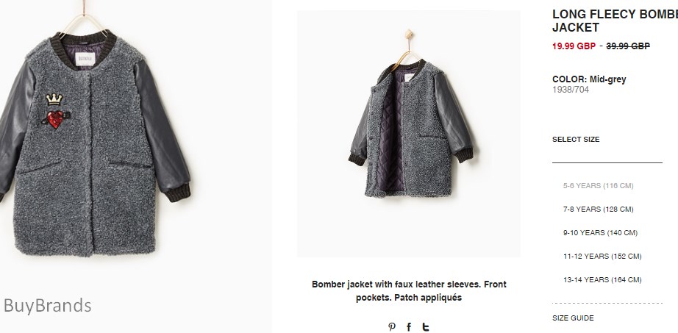The width and height of the screenshot is (678, 333).
Task: Share the product on Facebook
Action: (x=409, y=327)
